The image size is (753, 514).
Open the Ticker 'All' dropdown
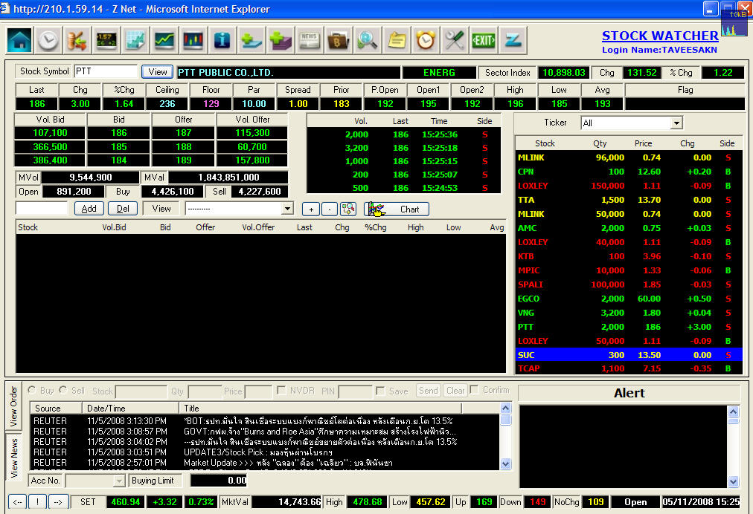676,123
